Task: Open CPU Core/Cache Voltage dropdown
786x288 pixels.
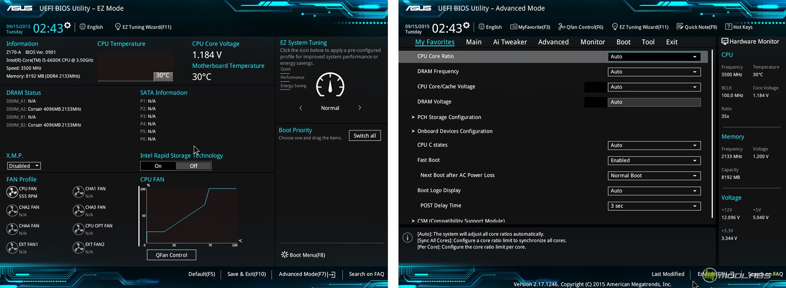Action: pos(654,87)
